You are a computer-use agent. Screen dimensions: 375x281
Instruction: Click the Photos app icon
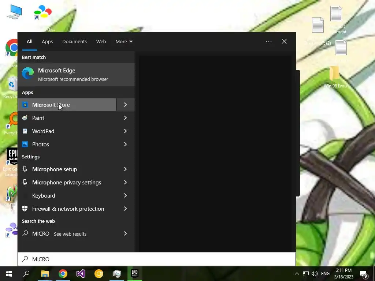(x=25, y=144)
